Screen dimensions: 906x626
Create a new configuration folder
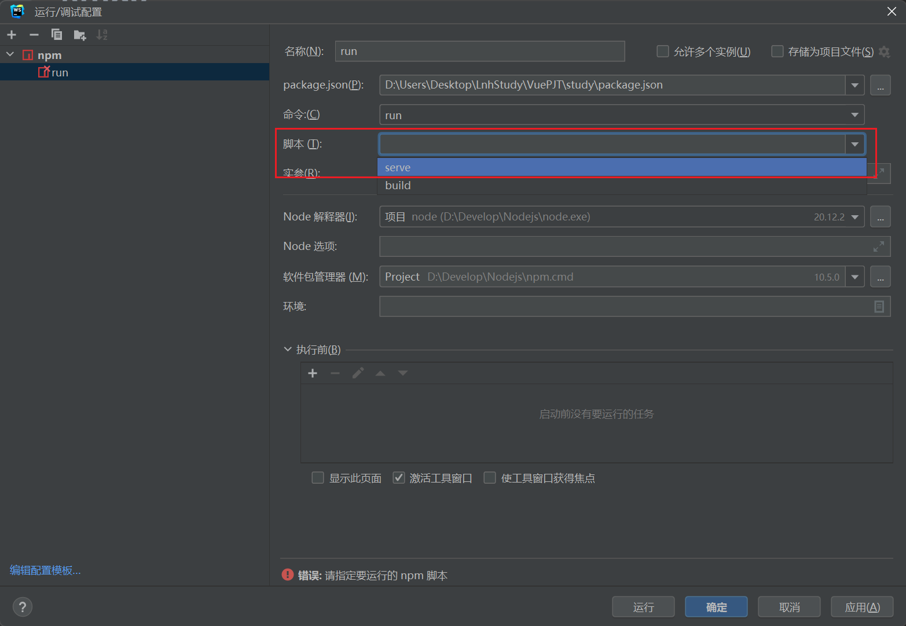click(80, 35)
